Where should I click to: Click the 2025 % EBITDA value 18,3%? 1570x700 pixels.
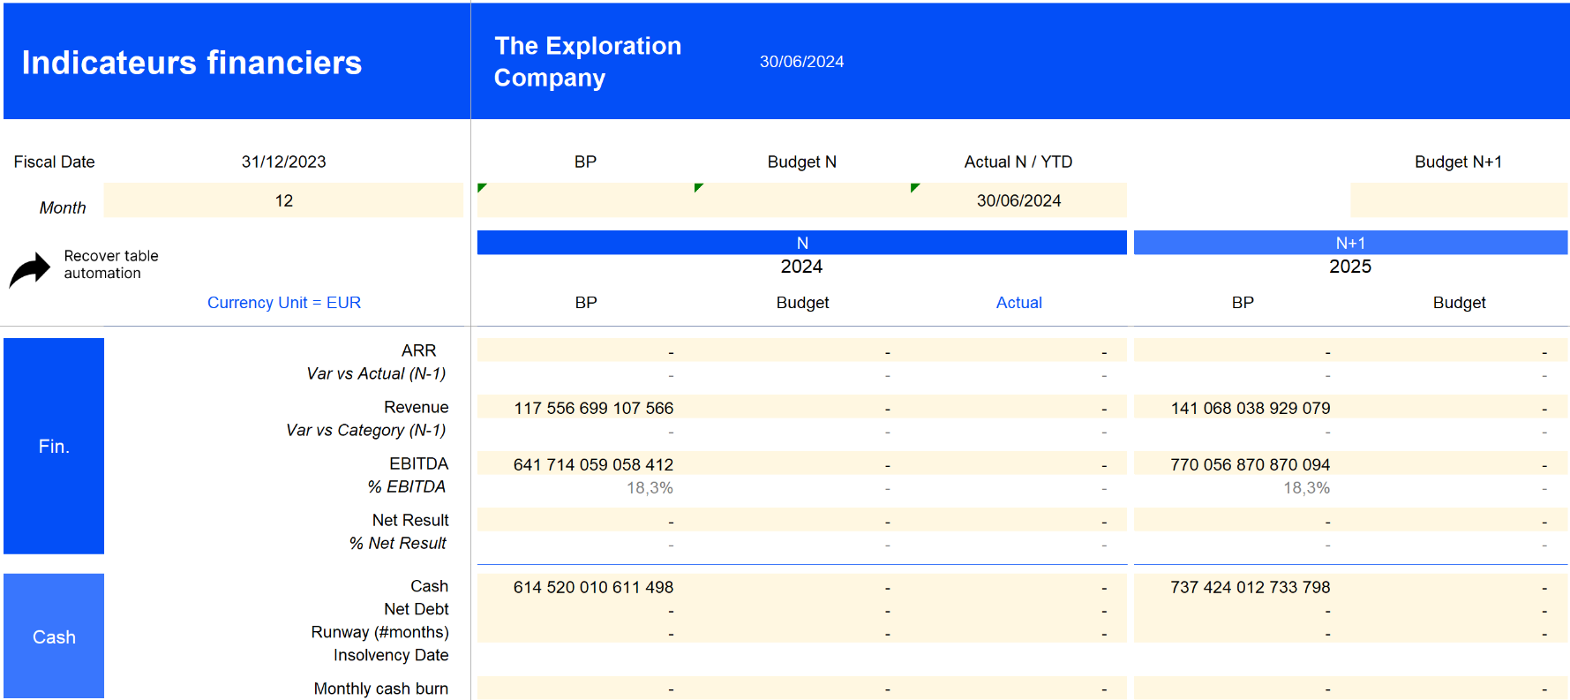point(1306,488)
